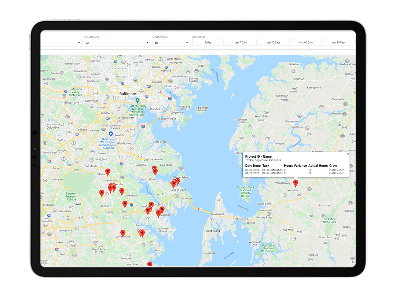The width and height of the screenshot is (396, 297).
Task: Click red pin left of route 3 shield
Action: (102, 193)
